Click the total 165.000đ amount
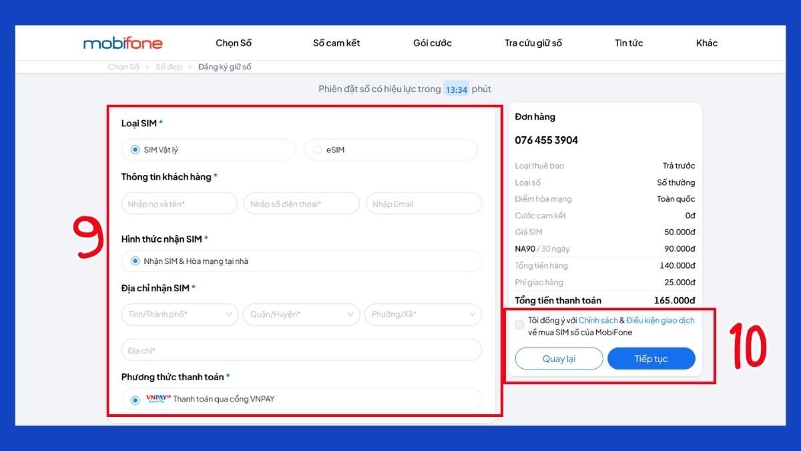Image resolution: width=801 pixels, height=451 pixels. pyautogui.click(x=674, y=301)
